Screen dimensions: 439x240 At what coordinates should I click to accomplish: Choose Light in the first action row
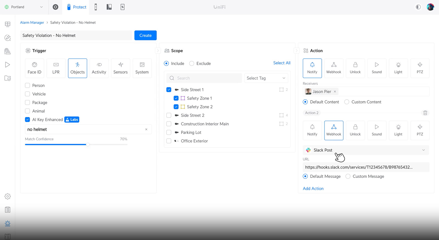click(x=398, y=68)
